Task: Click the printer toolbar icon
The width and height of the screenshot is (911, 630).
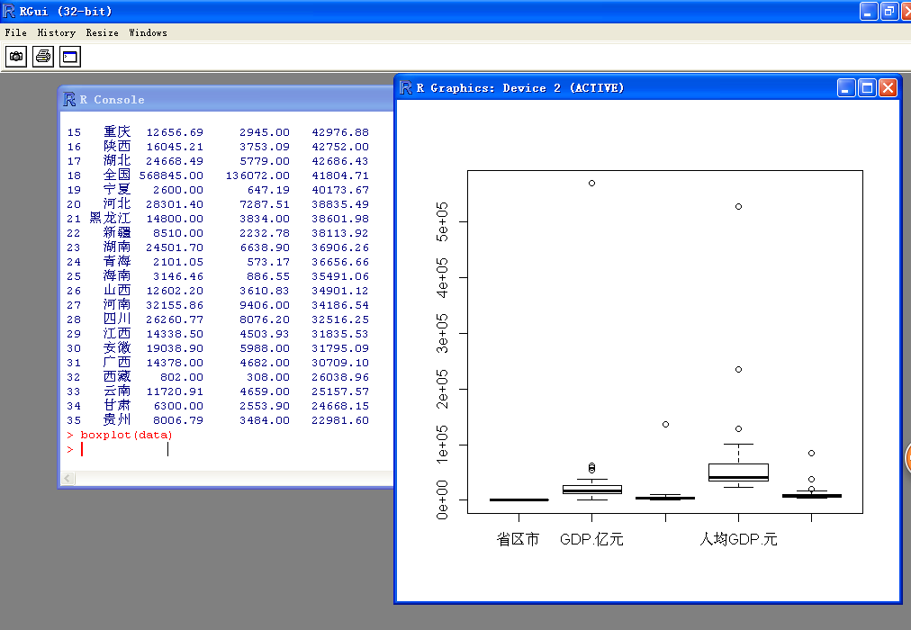Action: coord(43,57)
